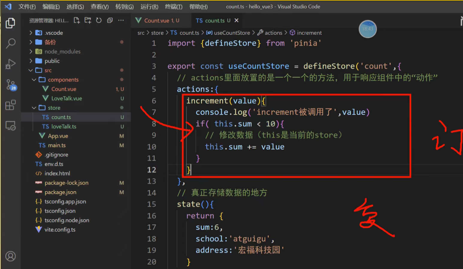The height and width of the screenshot is (269, 463).
Task: Open the Explorer view in activity bar
Action: coord(10,23)
